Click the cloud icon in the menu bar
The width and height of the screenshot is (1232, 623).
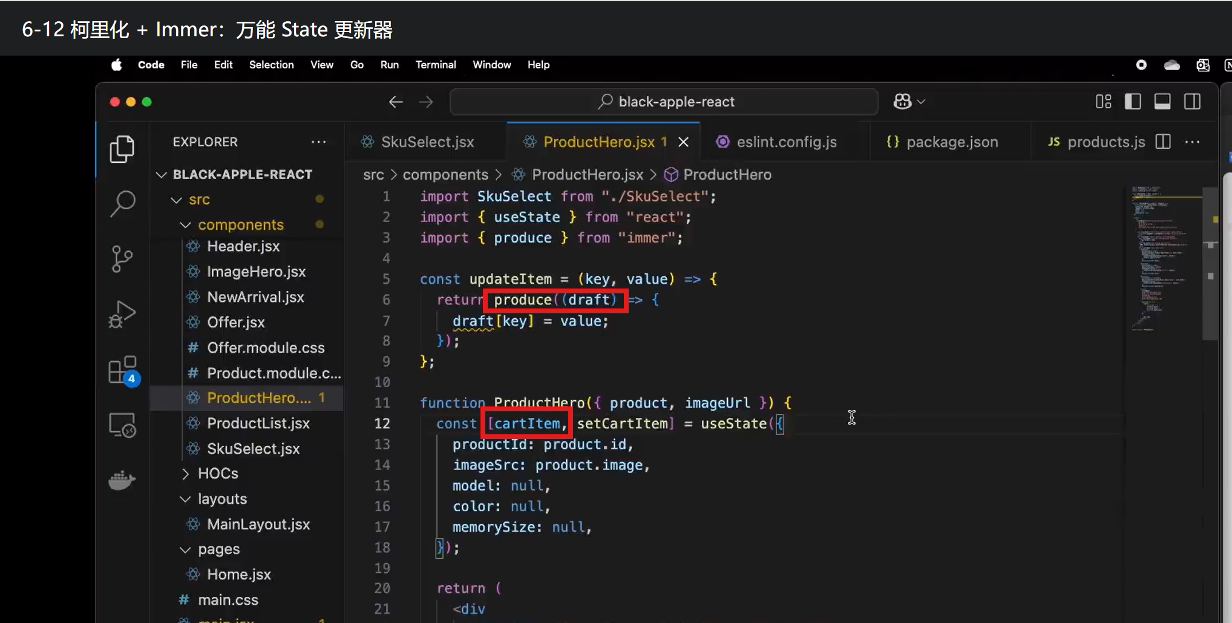coord(1172,65)
